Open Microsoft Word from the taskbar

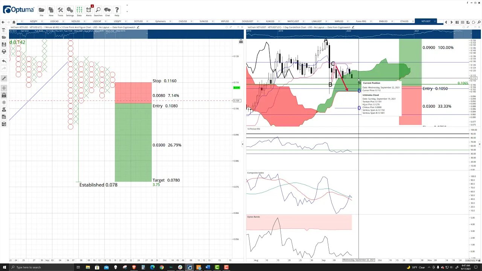click(208, 267)
